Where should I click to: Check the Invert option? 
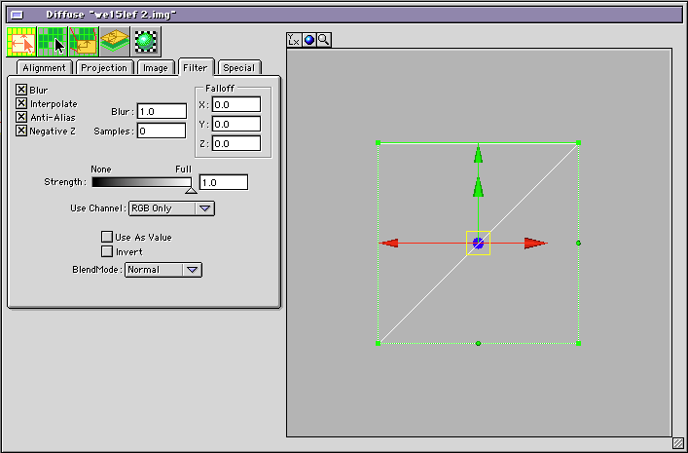pos(107,251)
